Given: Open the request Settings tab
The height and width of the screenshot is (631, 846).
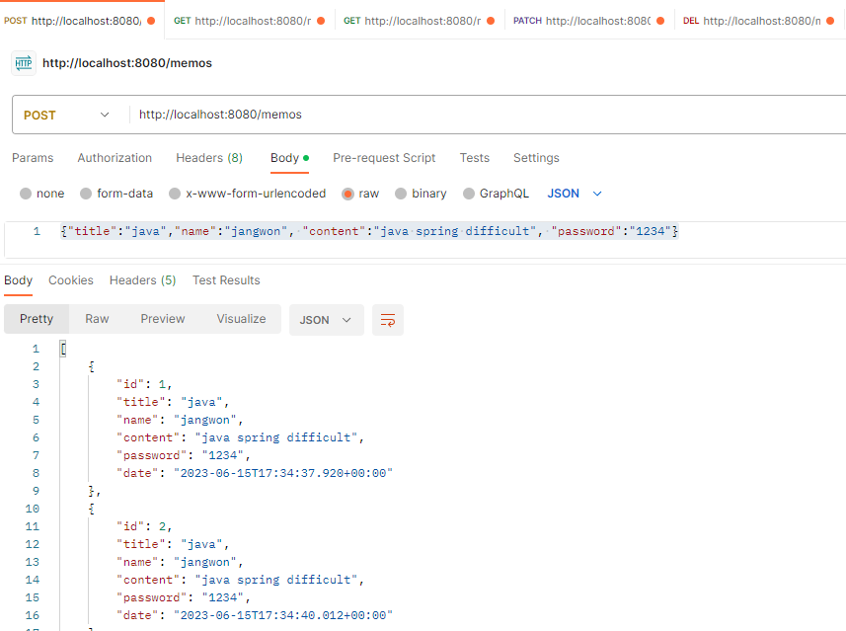Looking at the screenshot, I should click(536, 158).
